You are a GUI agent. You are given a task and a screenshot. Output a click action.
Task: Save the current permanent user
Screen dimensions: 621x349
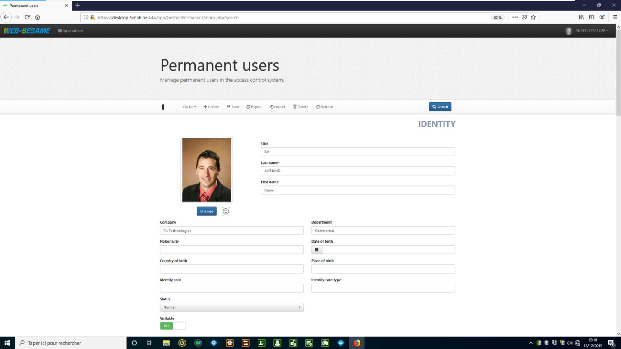click(233, 107)
